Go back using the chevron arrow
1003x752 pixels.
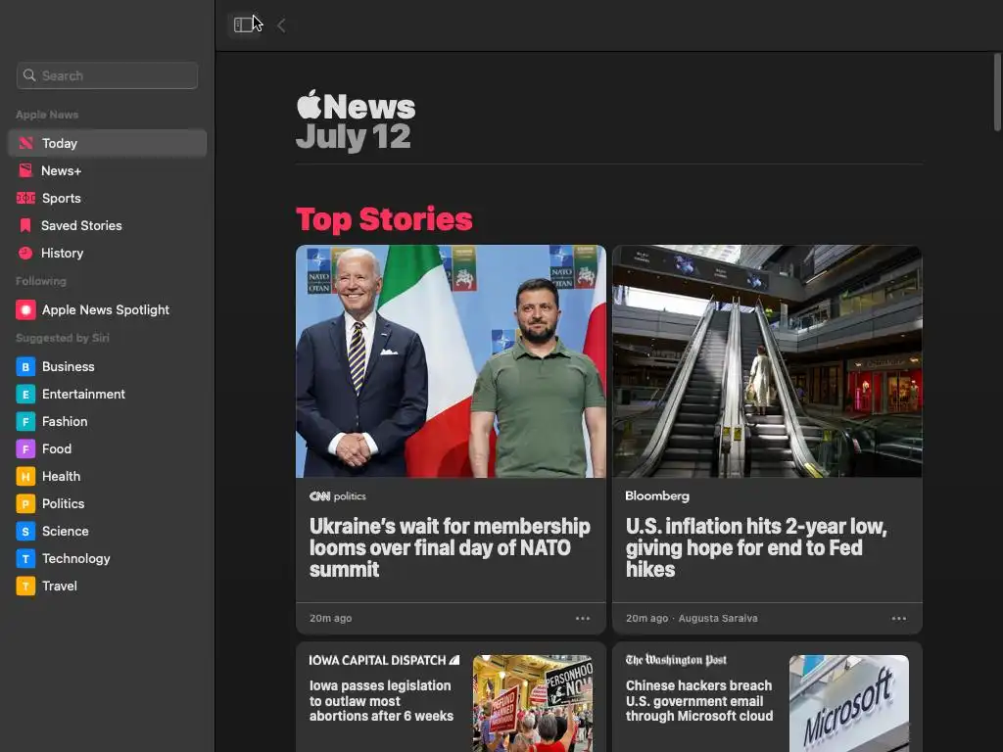click(x=281, y=25)
